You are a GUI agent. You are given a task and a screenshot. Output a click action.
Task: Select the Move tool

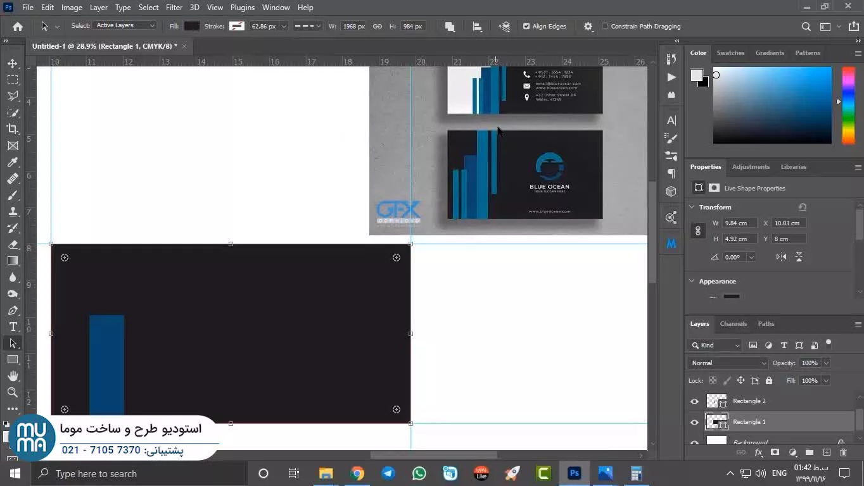(13, 64)
